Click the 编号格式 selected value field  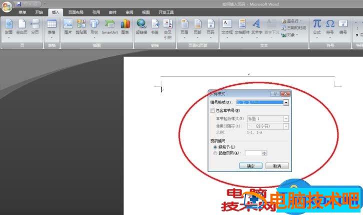(x=259, y=102)
